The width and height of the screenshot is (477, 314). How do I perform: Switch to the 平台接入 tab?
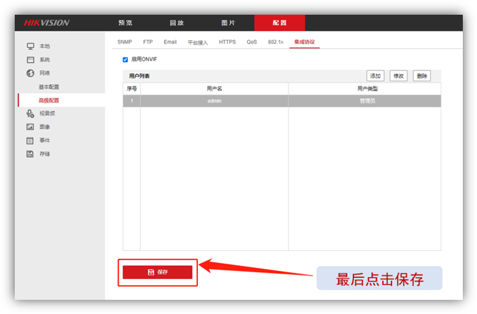click(x=198, y=42)
